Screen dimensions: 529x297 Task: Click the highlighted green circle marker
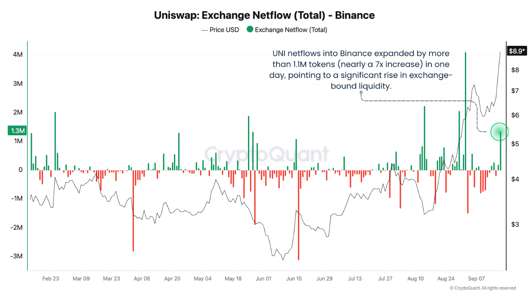500,132
